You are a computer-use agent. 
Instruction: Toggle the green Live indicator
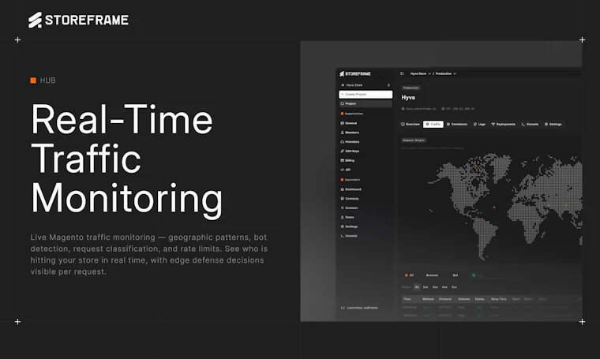[477, 275]
